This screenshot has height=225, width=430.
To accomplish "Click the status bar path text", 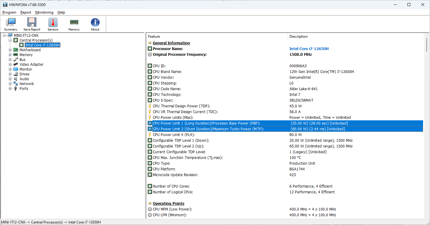I will coord(51,222).
